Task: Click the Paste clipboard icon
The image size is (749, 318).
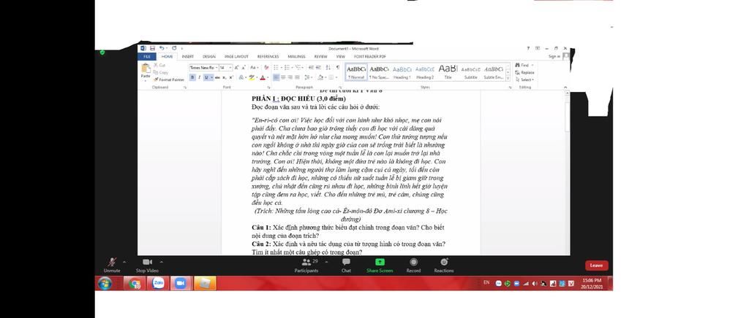Action: point(146,69)
